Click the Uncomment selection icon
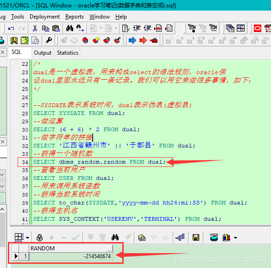This screenshot has height=268, width=271. (x=169, y=28)
